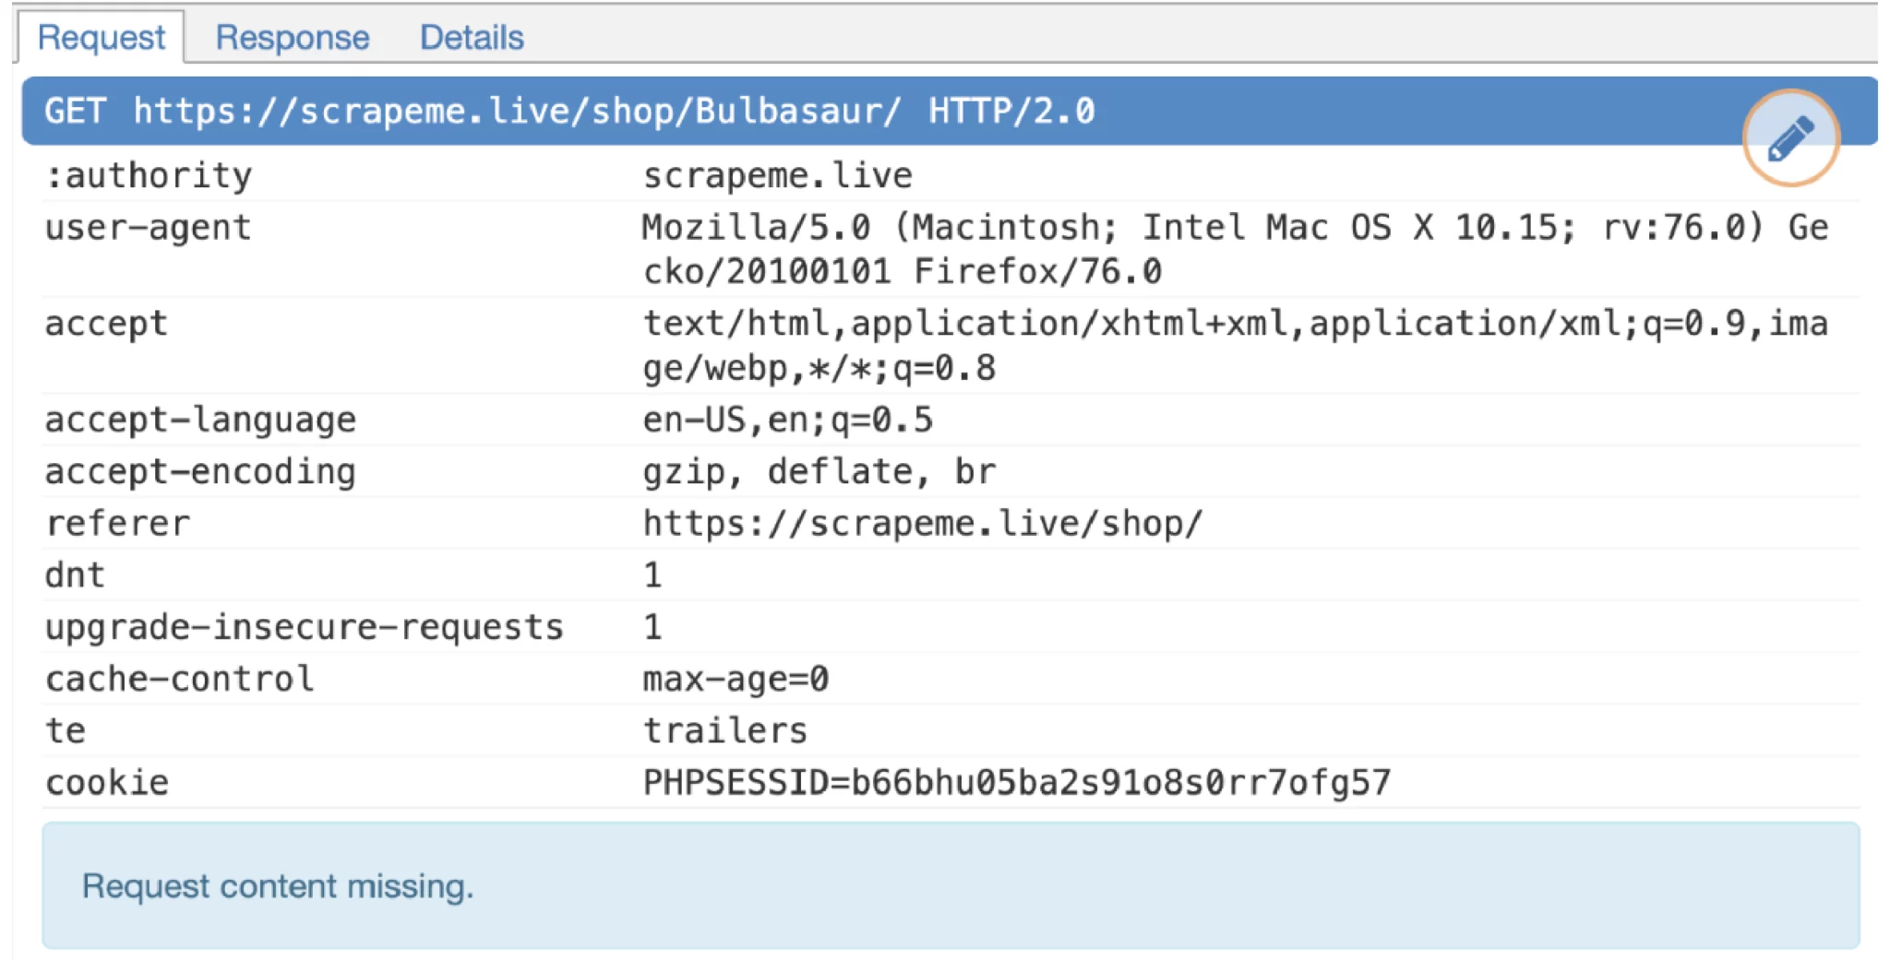The width and height of the screenshot is (1890, 960).
Task: Click the pencil edit icon
Action: point(1790,138)
